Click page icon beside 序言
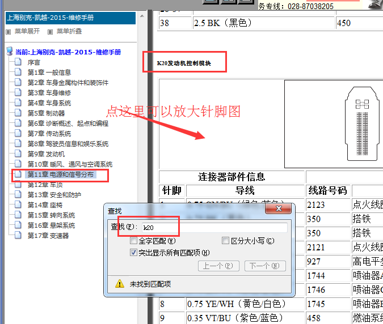Screen dimensions: 383x324 (x=18, y=62)
